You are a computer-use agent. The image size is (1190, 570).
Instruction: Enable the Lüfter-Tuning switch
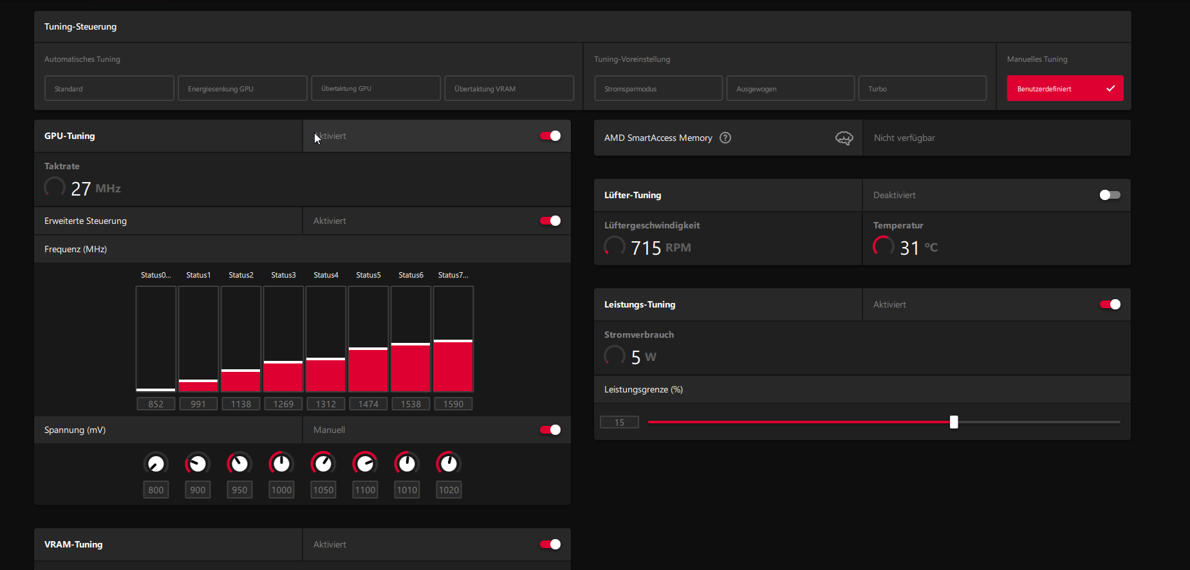(1110, 195)
